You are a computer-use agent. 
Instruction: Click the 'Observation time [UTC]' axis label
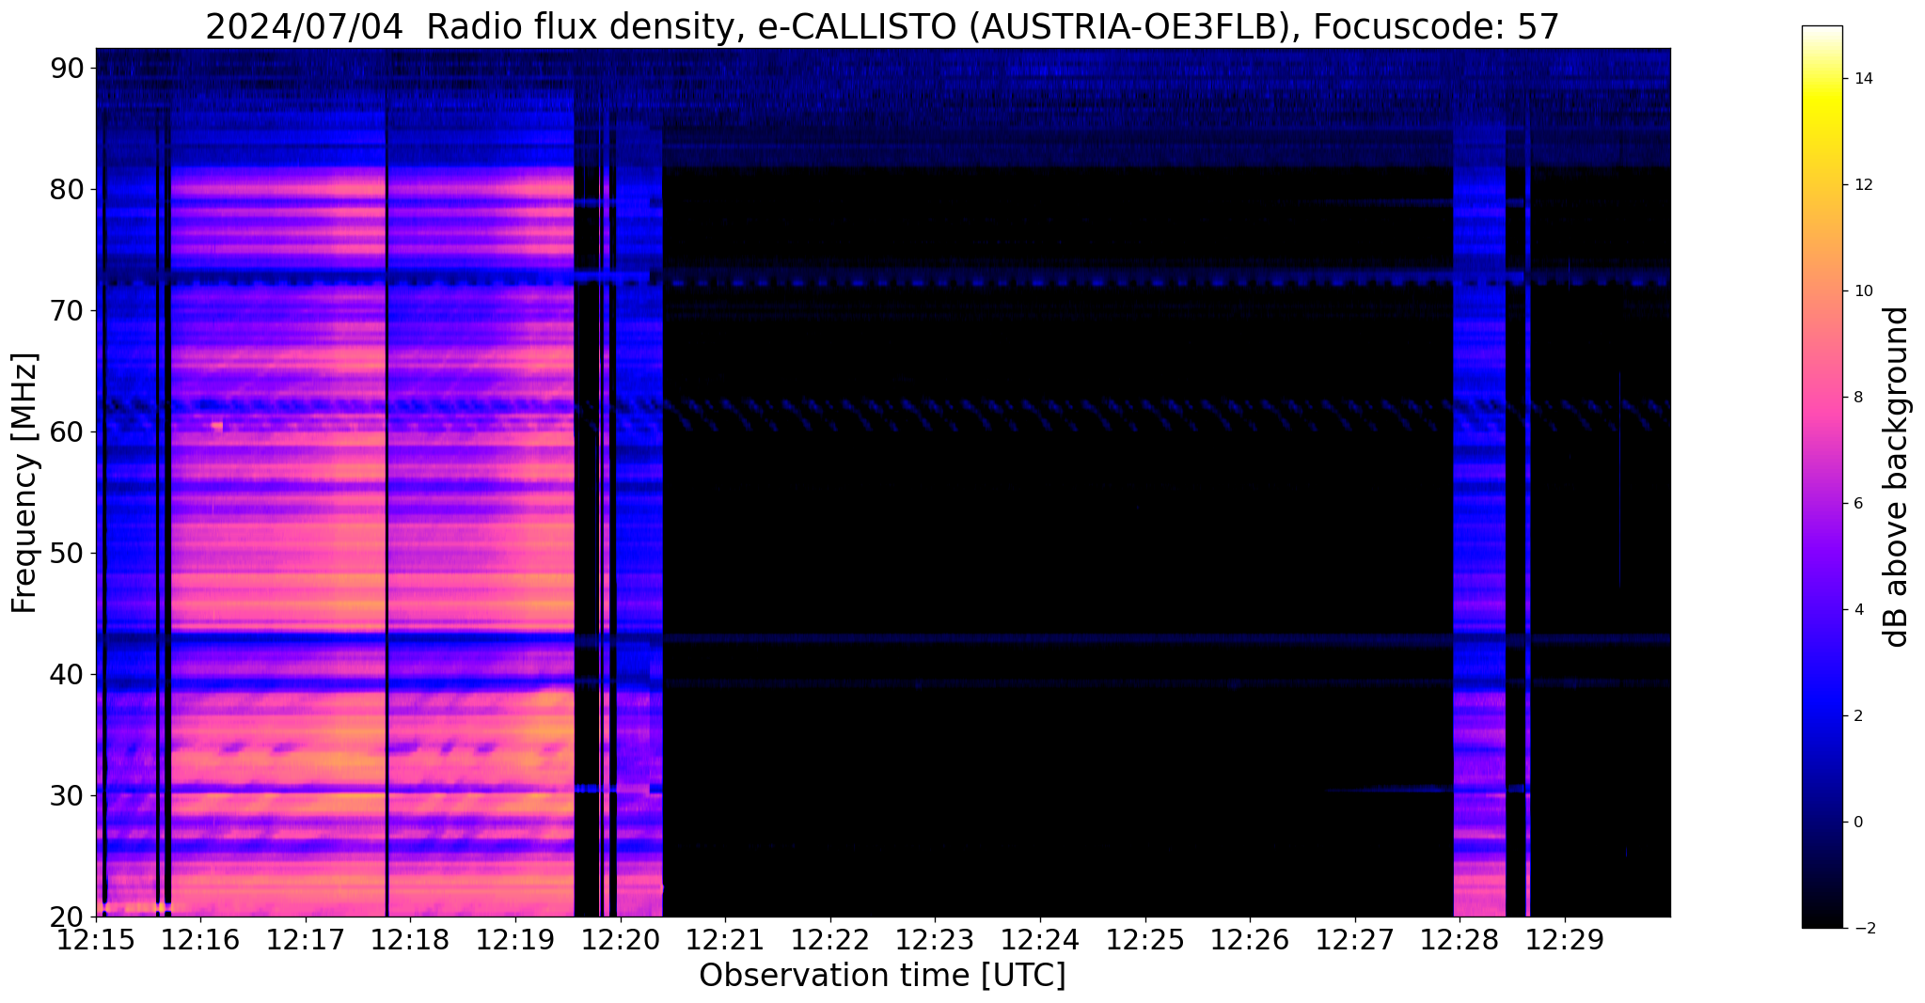[x=882, y=976]
